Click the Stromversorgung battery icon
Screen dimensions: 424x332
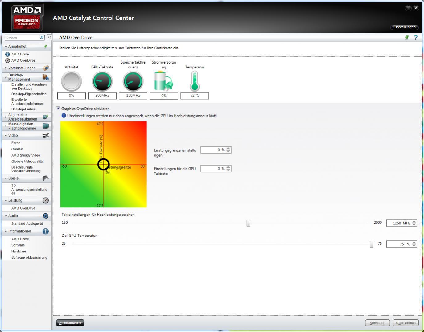click(164, 81)
